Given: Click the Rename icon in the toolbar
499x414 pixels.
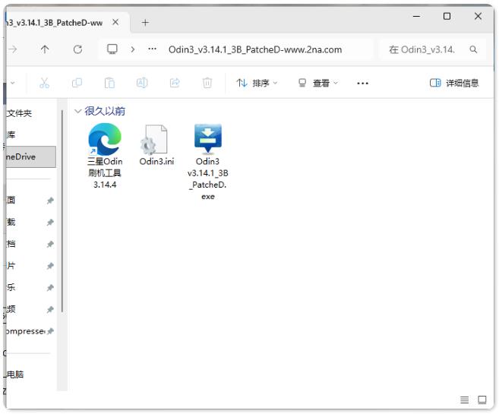Looking at the screenshot, I should pyautogui.click(x=142, y=83).
